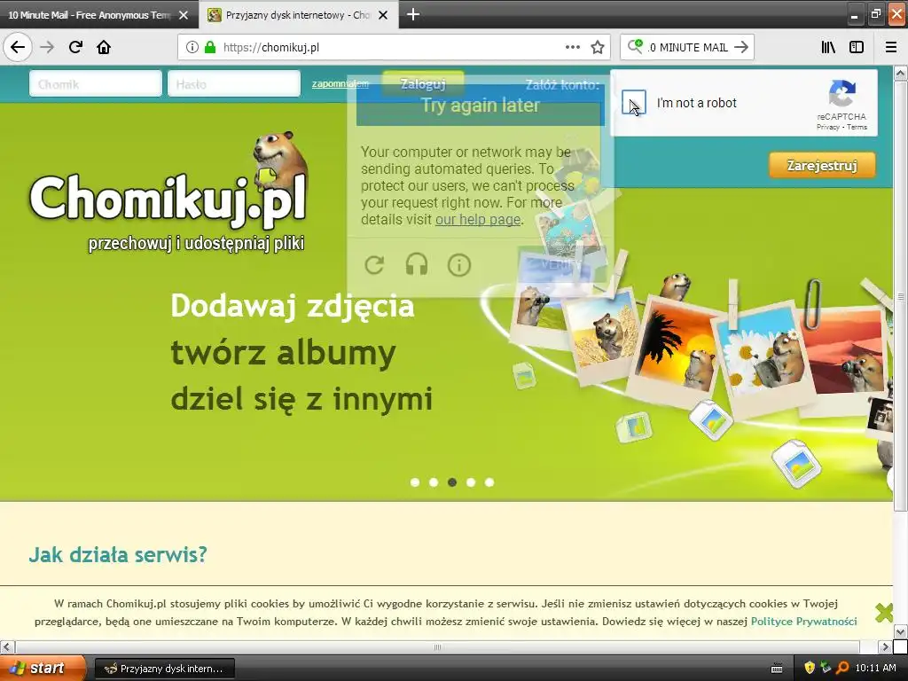908x681 pixels.
Task: Open a new browser tab
Action: coord(413,14)
